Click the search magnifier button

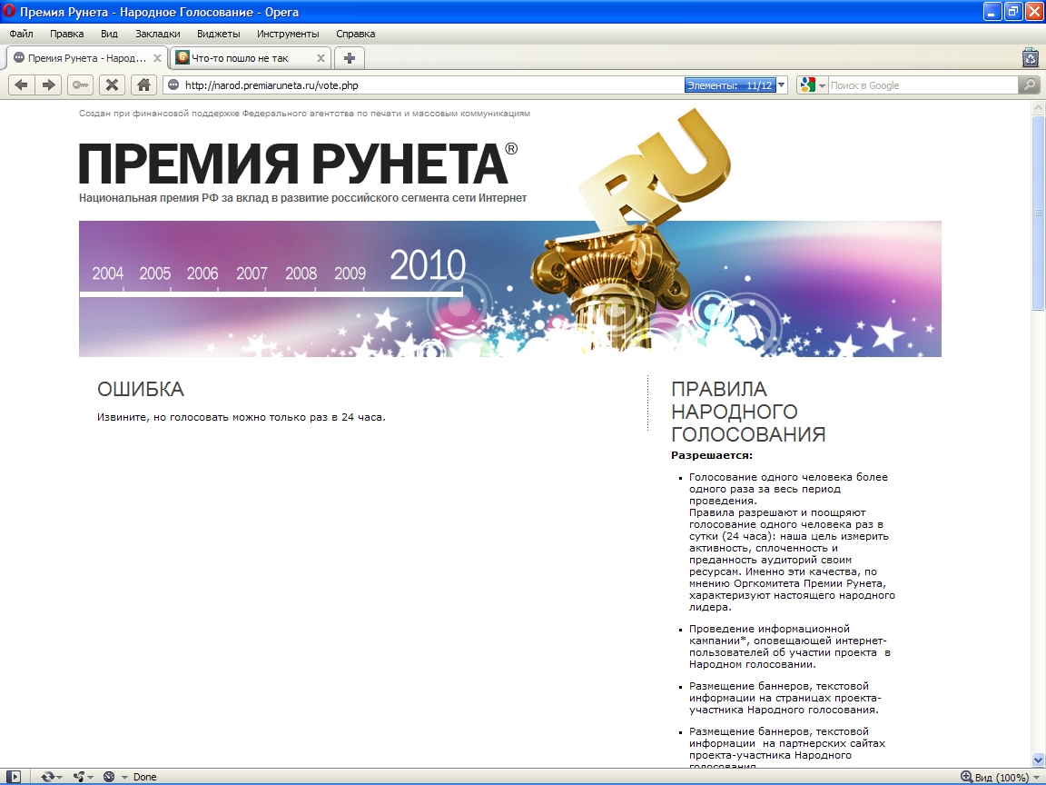click(x=1030, y=84)
